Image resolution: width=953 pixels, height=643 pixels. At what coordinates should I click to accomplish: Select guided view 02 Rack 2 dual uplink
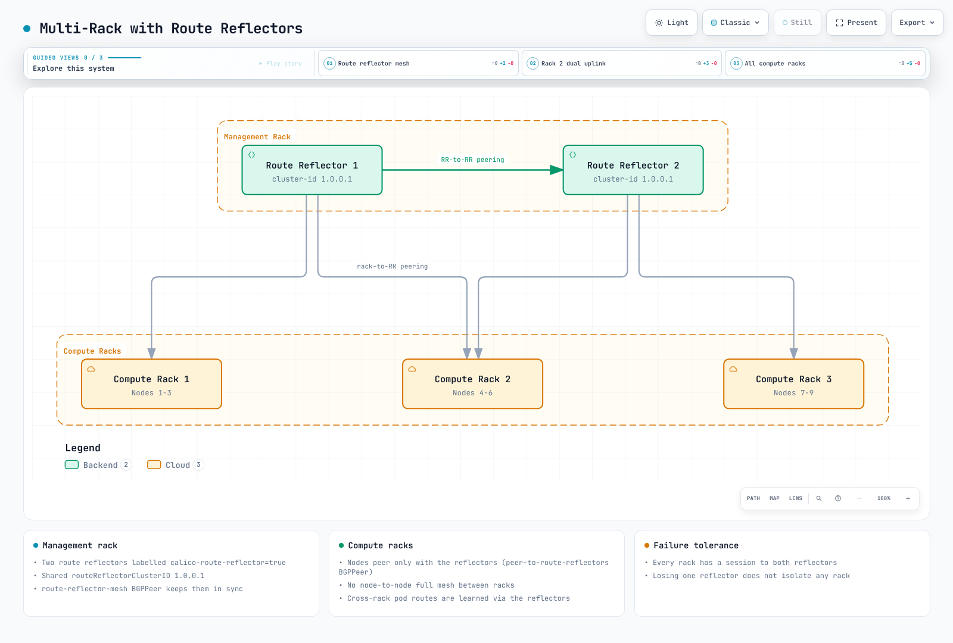[x=622, y=63]
